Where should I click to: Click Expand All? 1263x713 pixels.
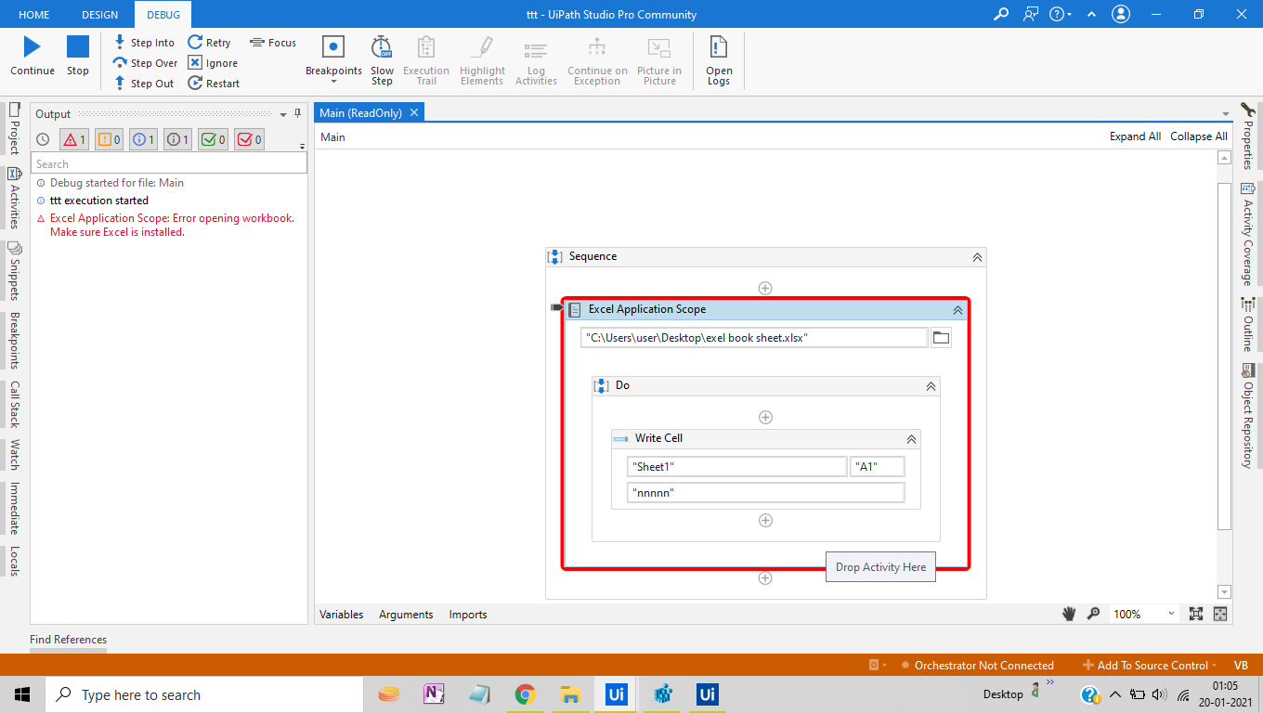point(1135,136)
